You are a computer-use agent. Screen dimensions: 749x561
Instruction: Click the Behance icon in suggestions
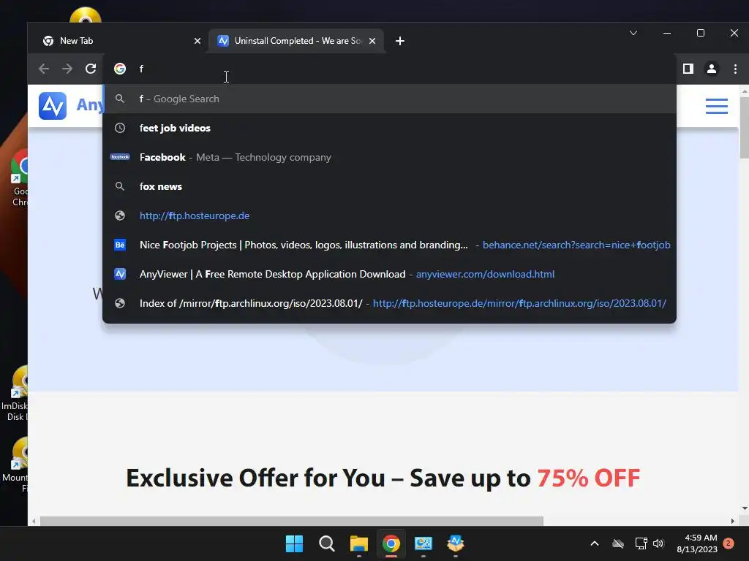pos(120,245)
